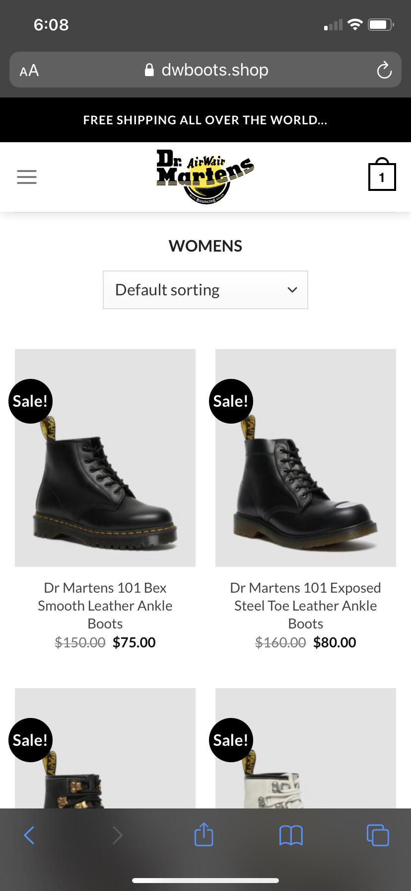Click the Dr. Martens AirWair logo

click(x=205, y=175)
